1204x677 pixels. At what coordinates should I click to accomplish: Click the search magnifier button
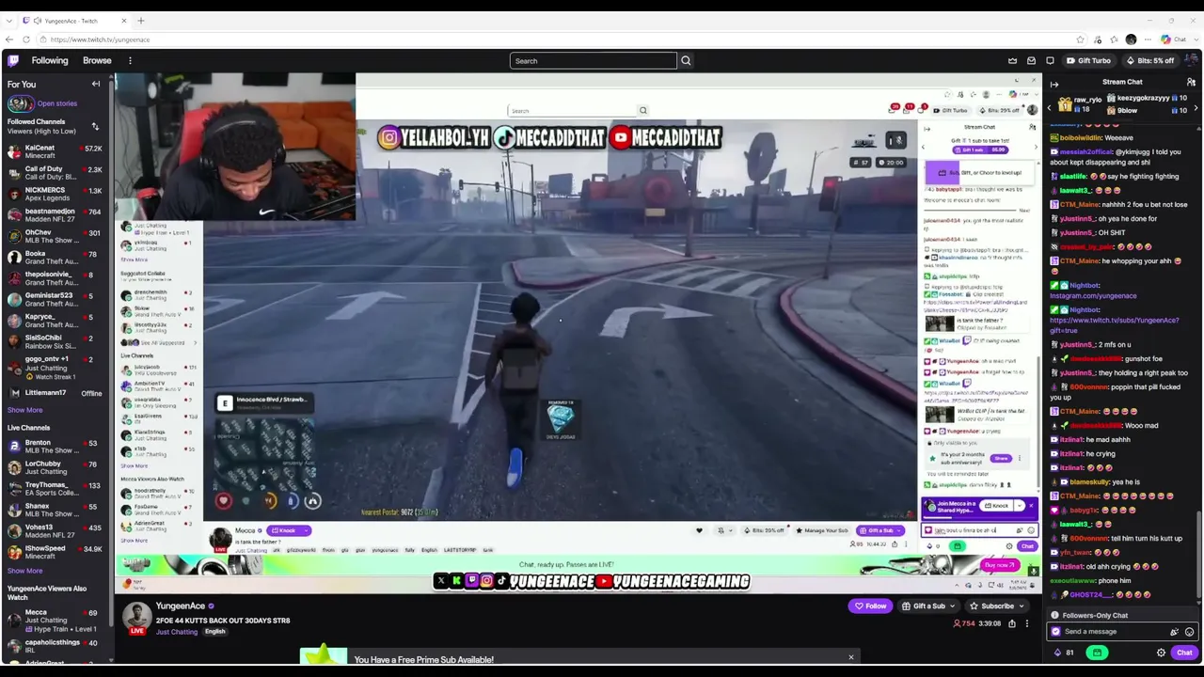(686, 61)
